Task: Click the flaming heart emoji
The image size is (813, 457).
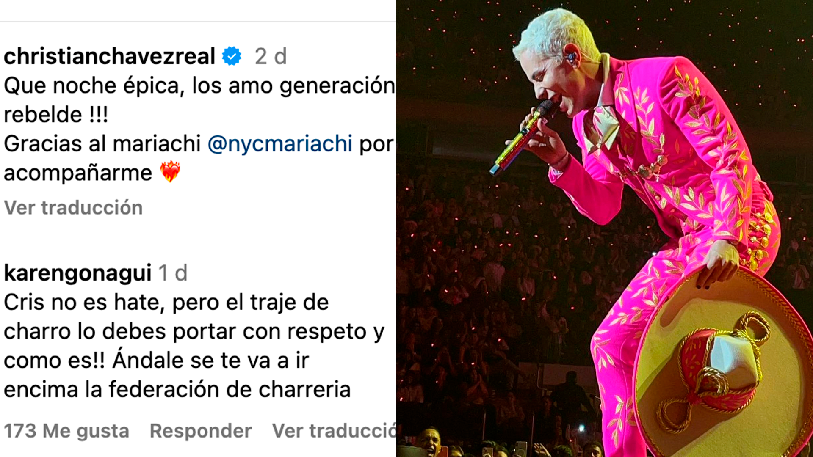Action: 170,171
